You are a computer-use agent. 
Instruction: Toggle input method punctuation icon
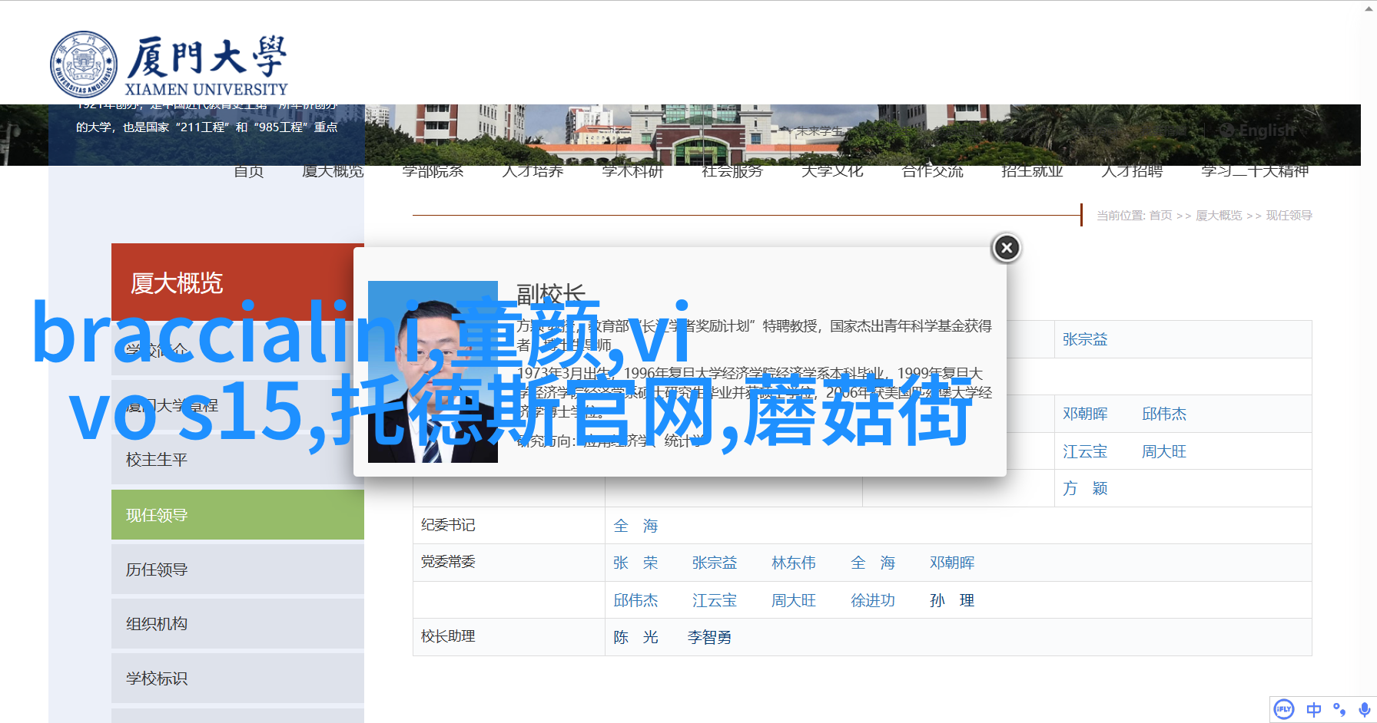coord(1339,710)
